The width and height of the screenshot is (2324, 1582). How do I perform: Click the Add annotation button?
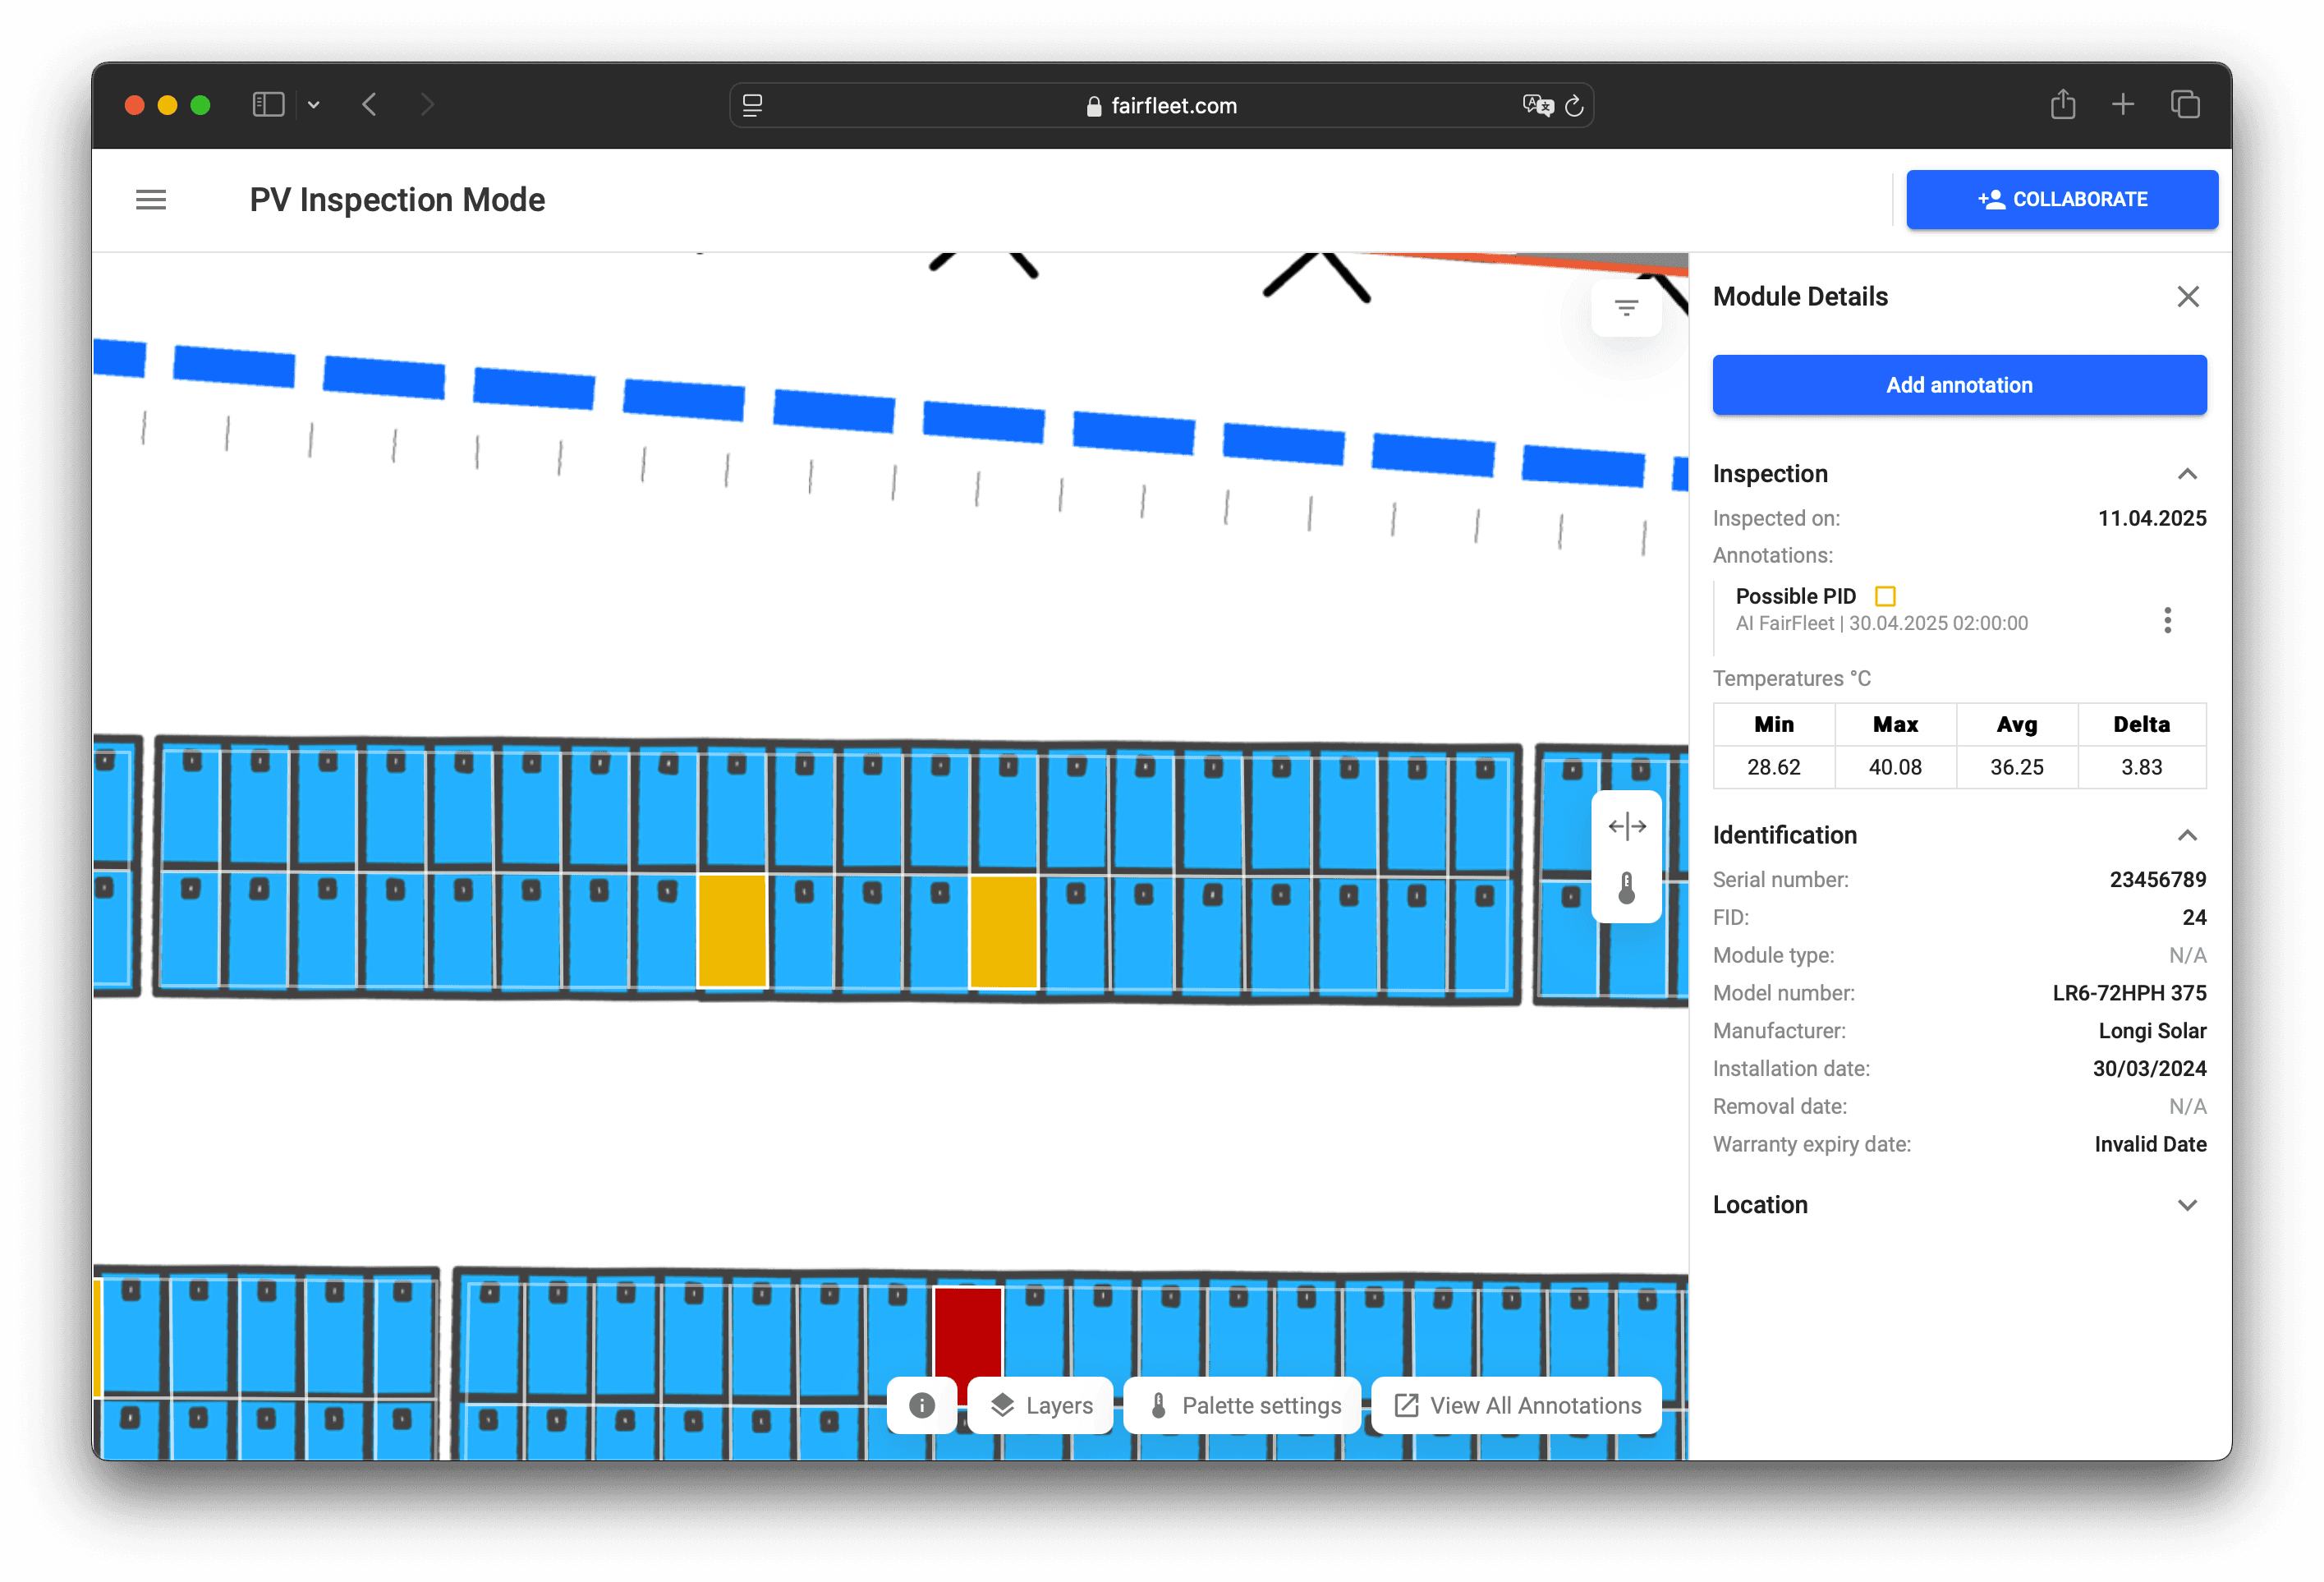(1958, 385)
